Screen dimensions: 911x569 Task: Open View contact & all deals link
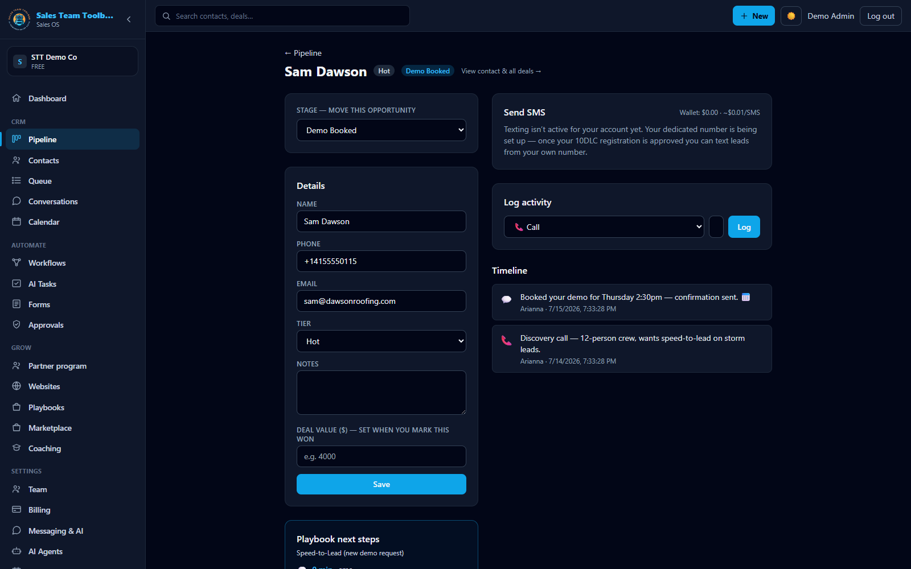pyautogui.click(x=501, y=71)
